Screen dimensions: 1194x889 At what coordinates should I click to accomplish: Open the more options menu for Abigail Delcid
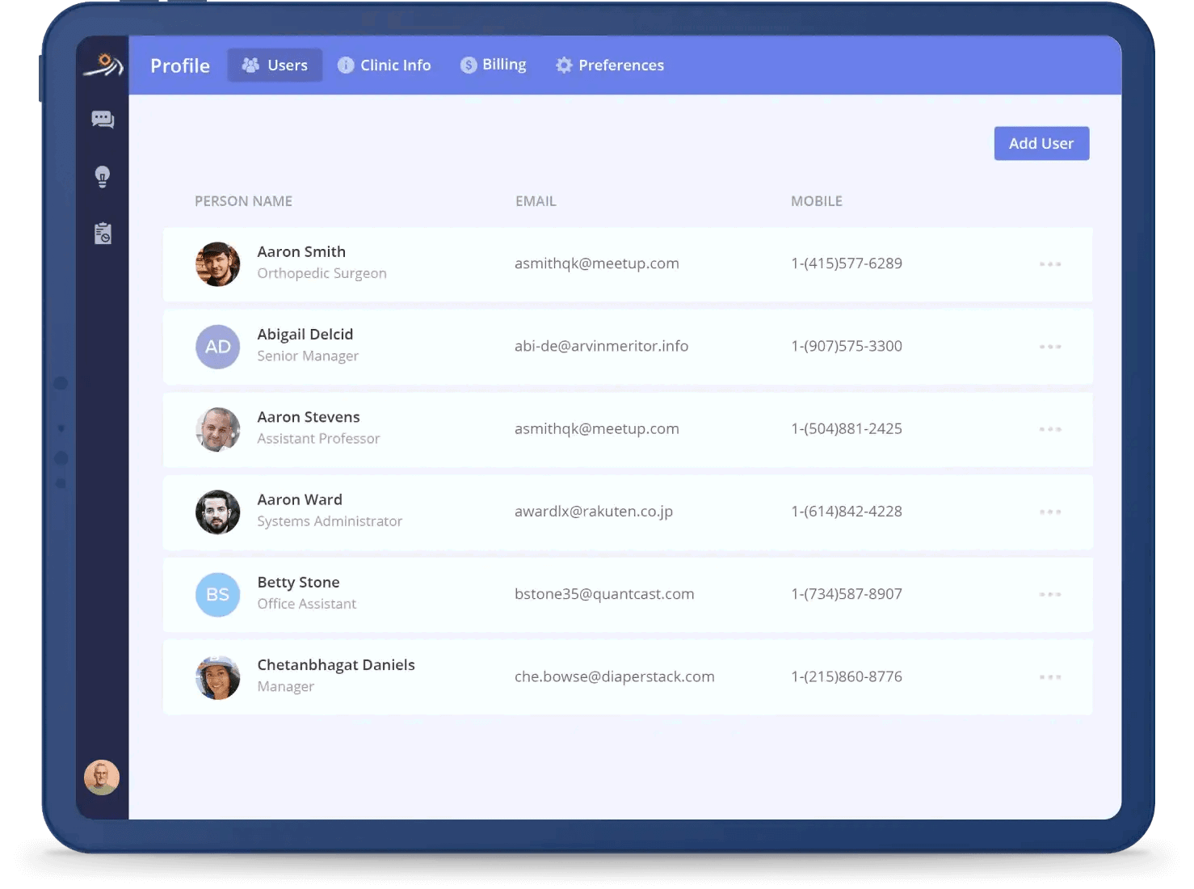click(x=1050, y=347)
